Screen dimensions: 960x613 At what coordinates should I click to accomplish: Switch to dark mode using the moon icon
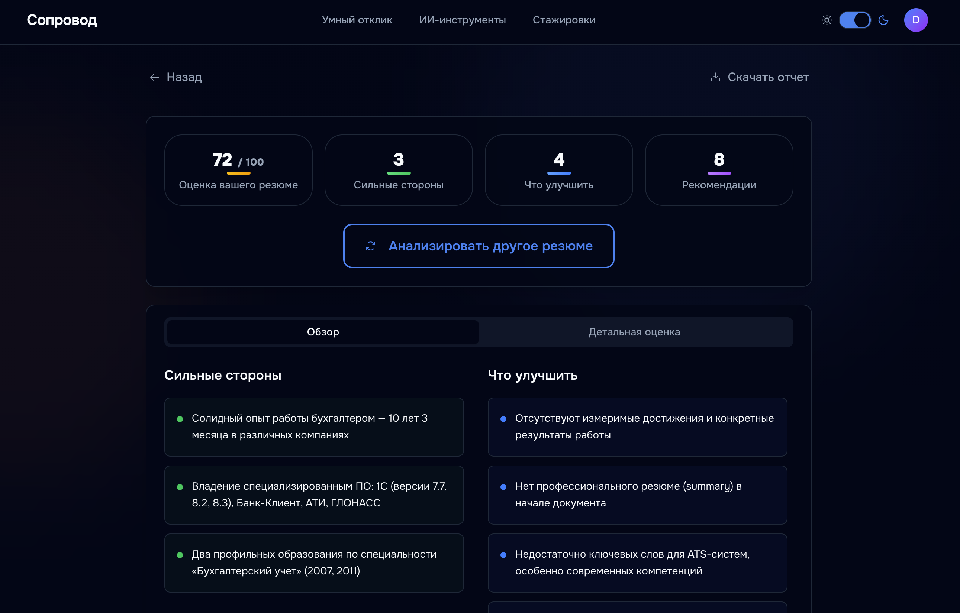click(x=883, y=20)
